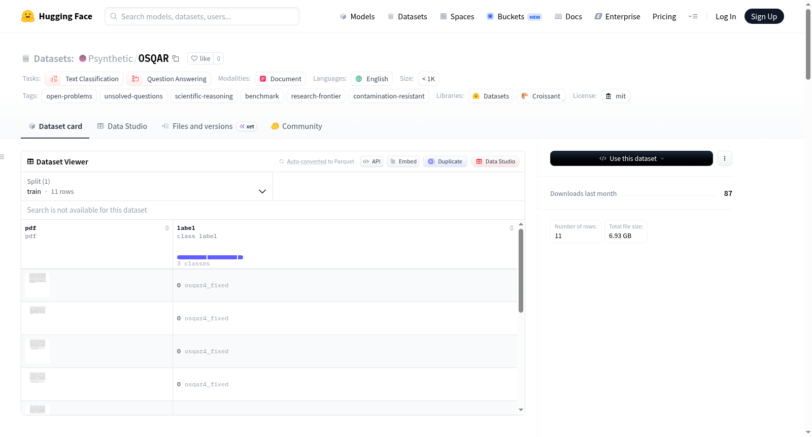812x437 pixels.
Task: Click the < 1K size tag
Action: (428, 79)
